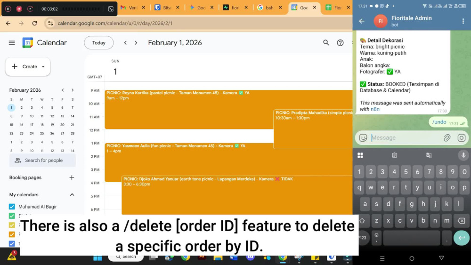
Task: Open Reyna Kartika picnic event
Action: (x=189, y=109)
